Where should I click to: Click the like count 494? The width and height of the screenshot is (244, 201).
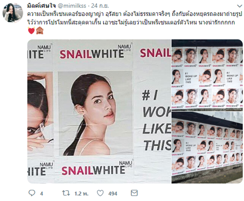pos(113,194)
